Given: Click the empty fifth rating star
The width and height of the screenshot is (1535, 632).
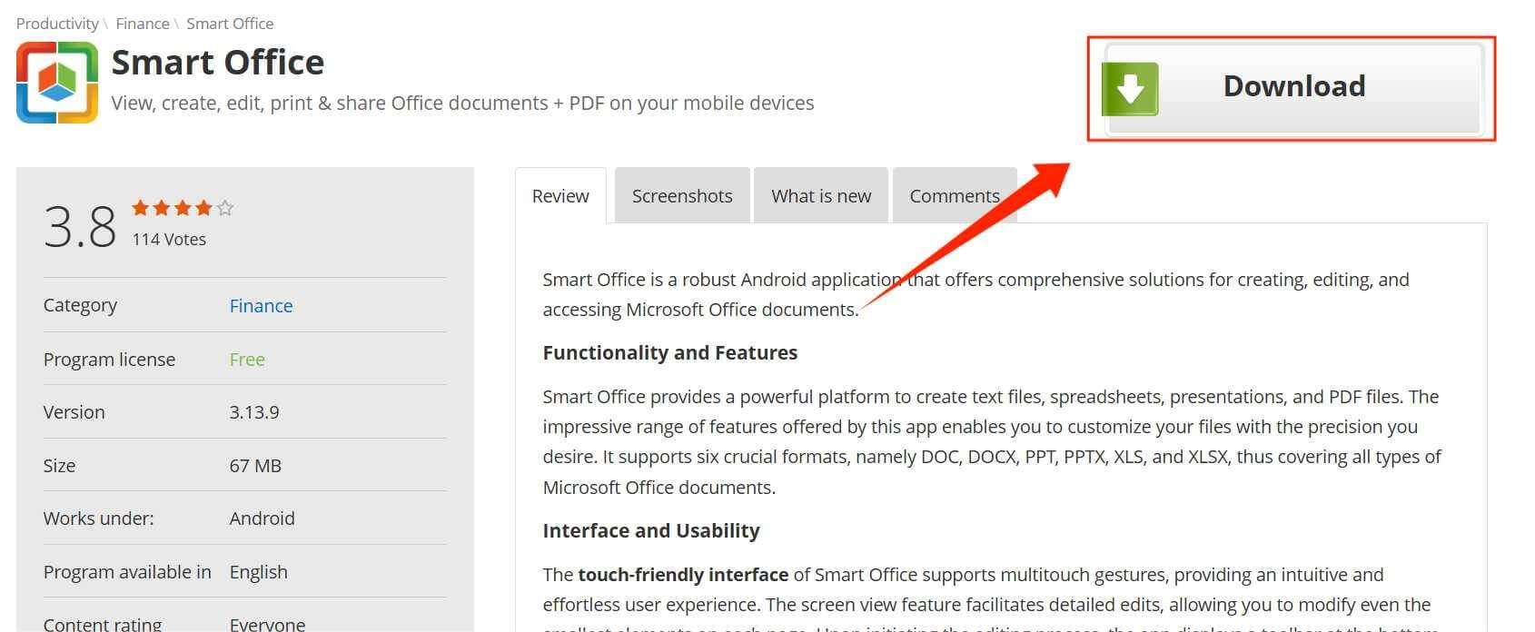Looking at the screenshot, I should click(x=223, y=208).
